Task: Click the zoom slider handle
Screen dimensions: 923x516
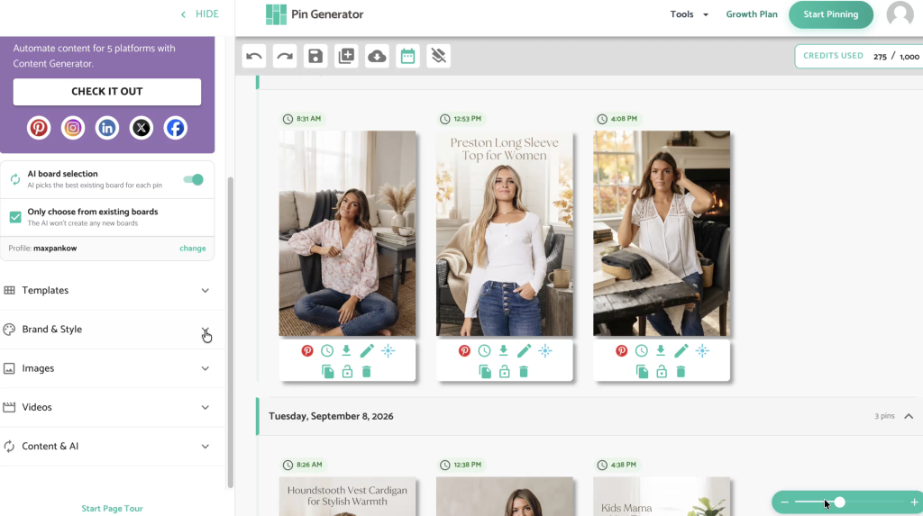Action: [839, 502]
